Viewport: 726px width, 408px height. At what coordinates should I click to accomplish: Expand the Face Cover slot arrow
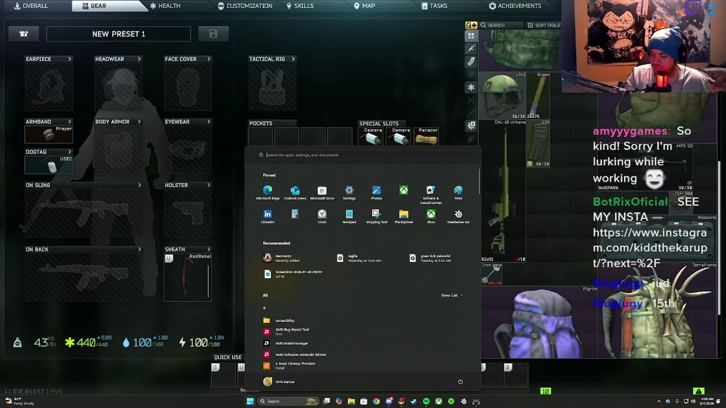point(209,59)
